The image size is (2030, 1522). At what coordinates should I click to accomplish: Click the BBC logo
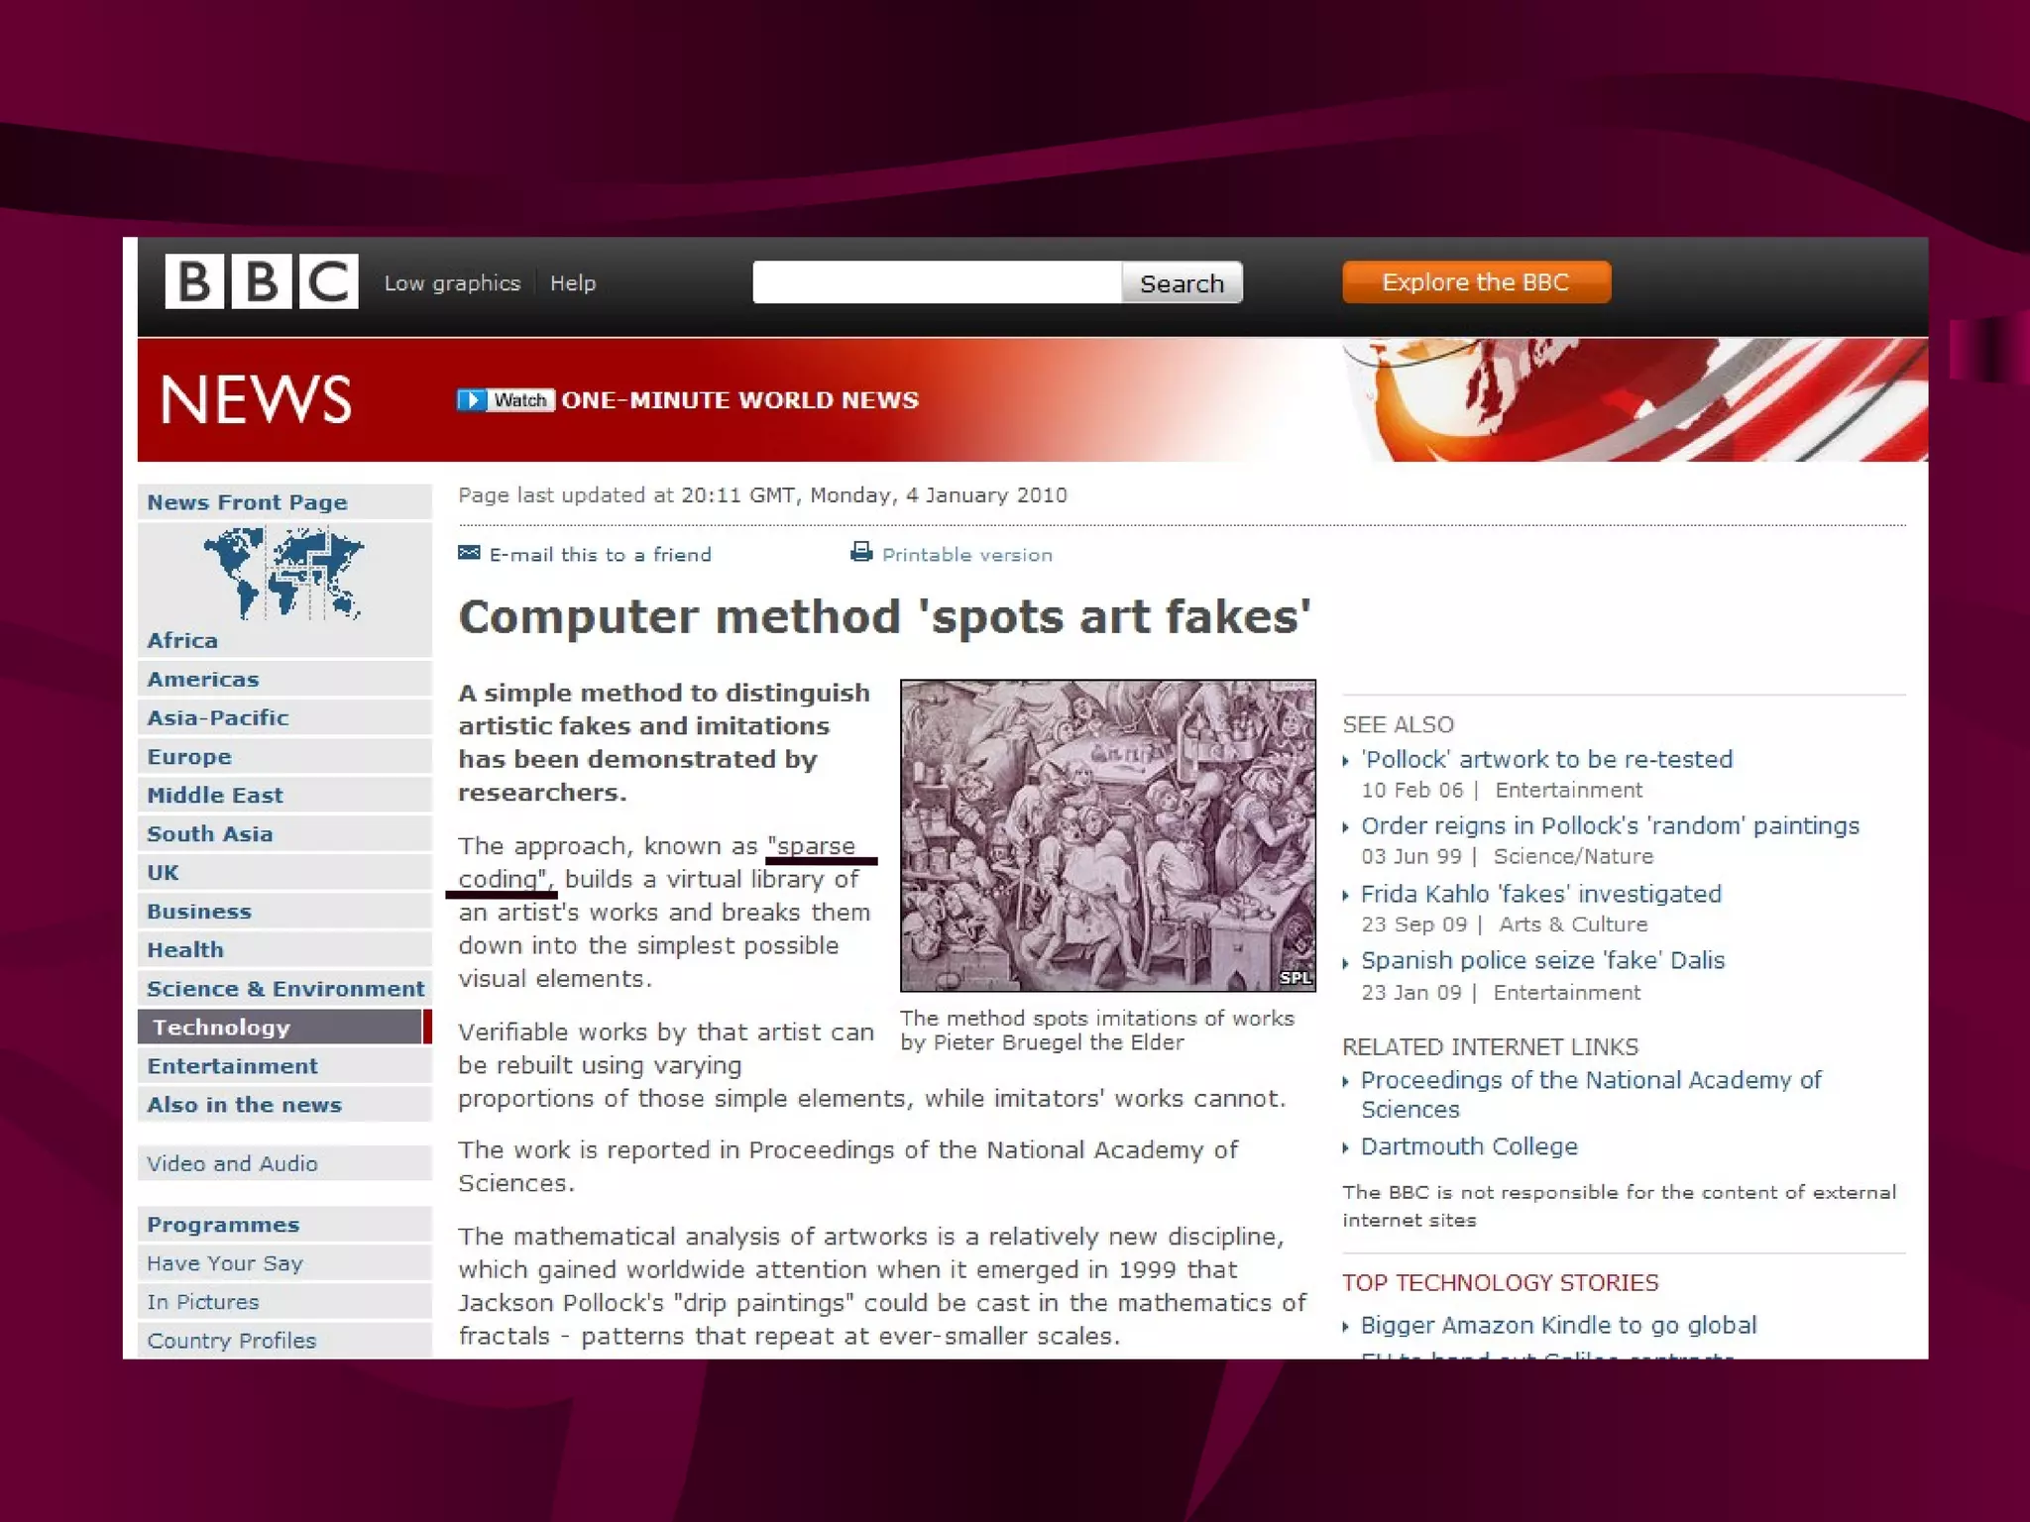(x=261, y=282)
